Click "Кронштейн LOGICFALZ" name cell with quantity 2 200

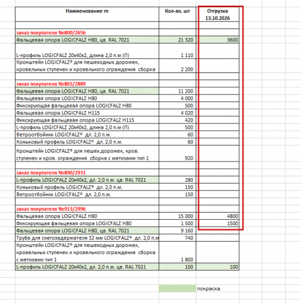tap(87, 66)
